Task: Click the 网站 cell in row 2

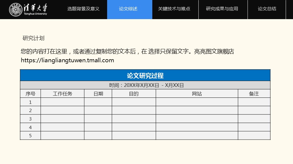Action: click(x=197, y=110)
